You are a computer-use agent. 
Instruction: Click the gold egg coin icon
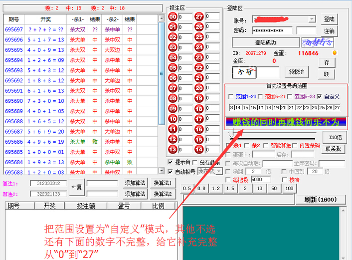tap(335, 53)
